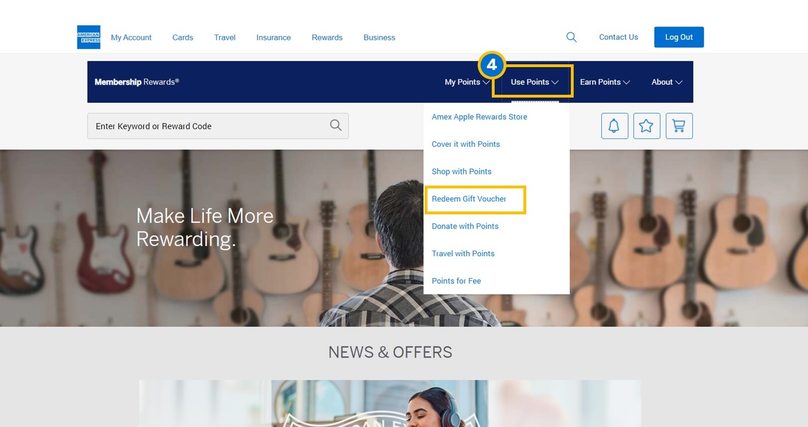Screen dimensions: 808x427
Task: Click the Log Out button
Action: click(679, 37)
